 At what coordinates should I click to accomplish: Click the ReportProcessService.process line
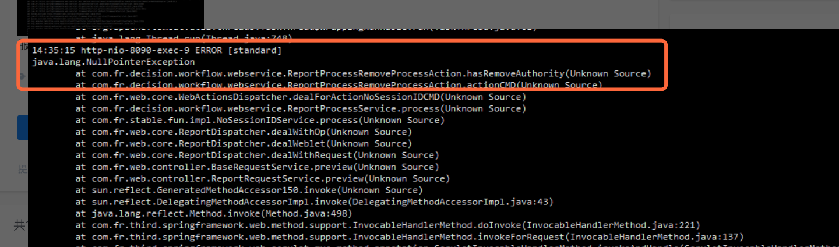pos(301,108)
